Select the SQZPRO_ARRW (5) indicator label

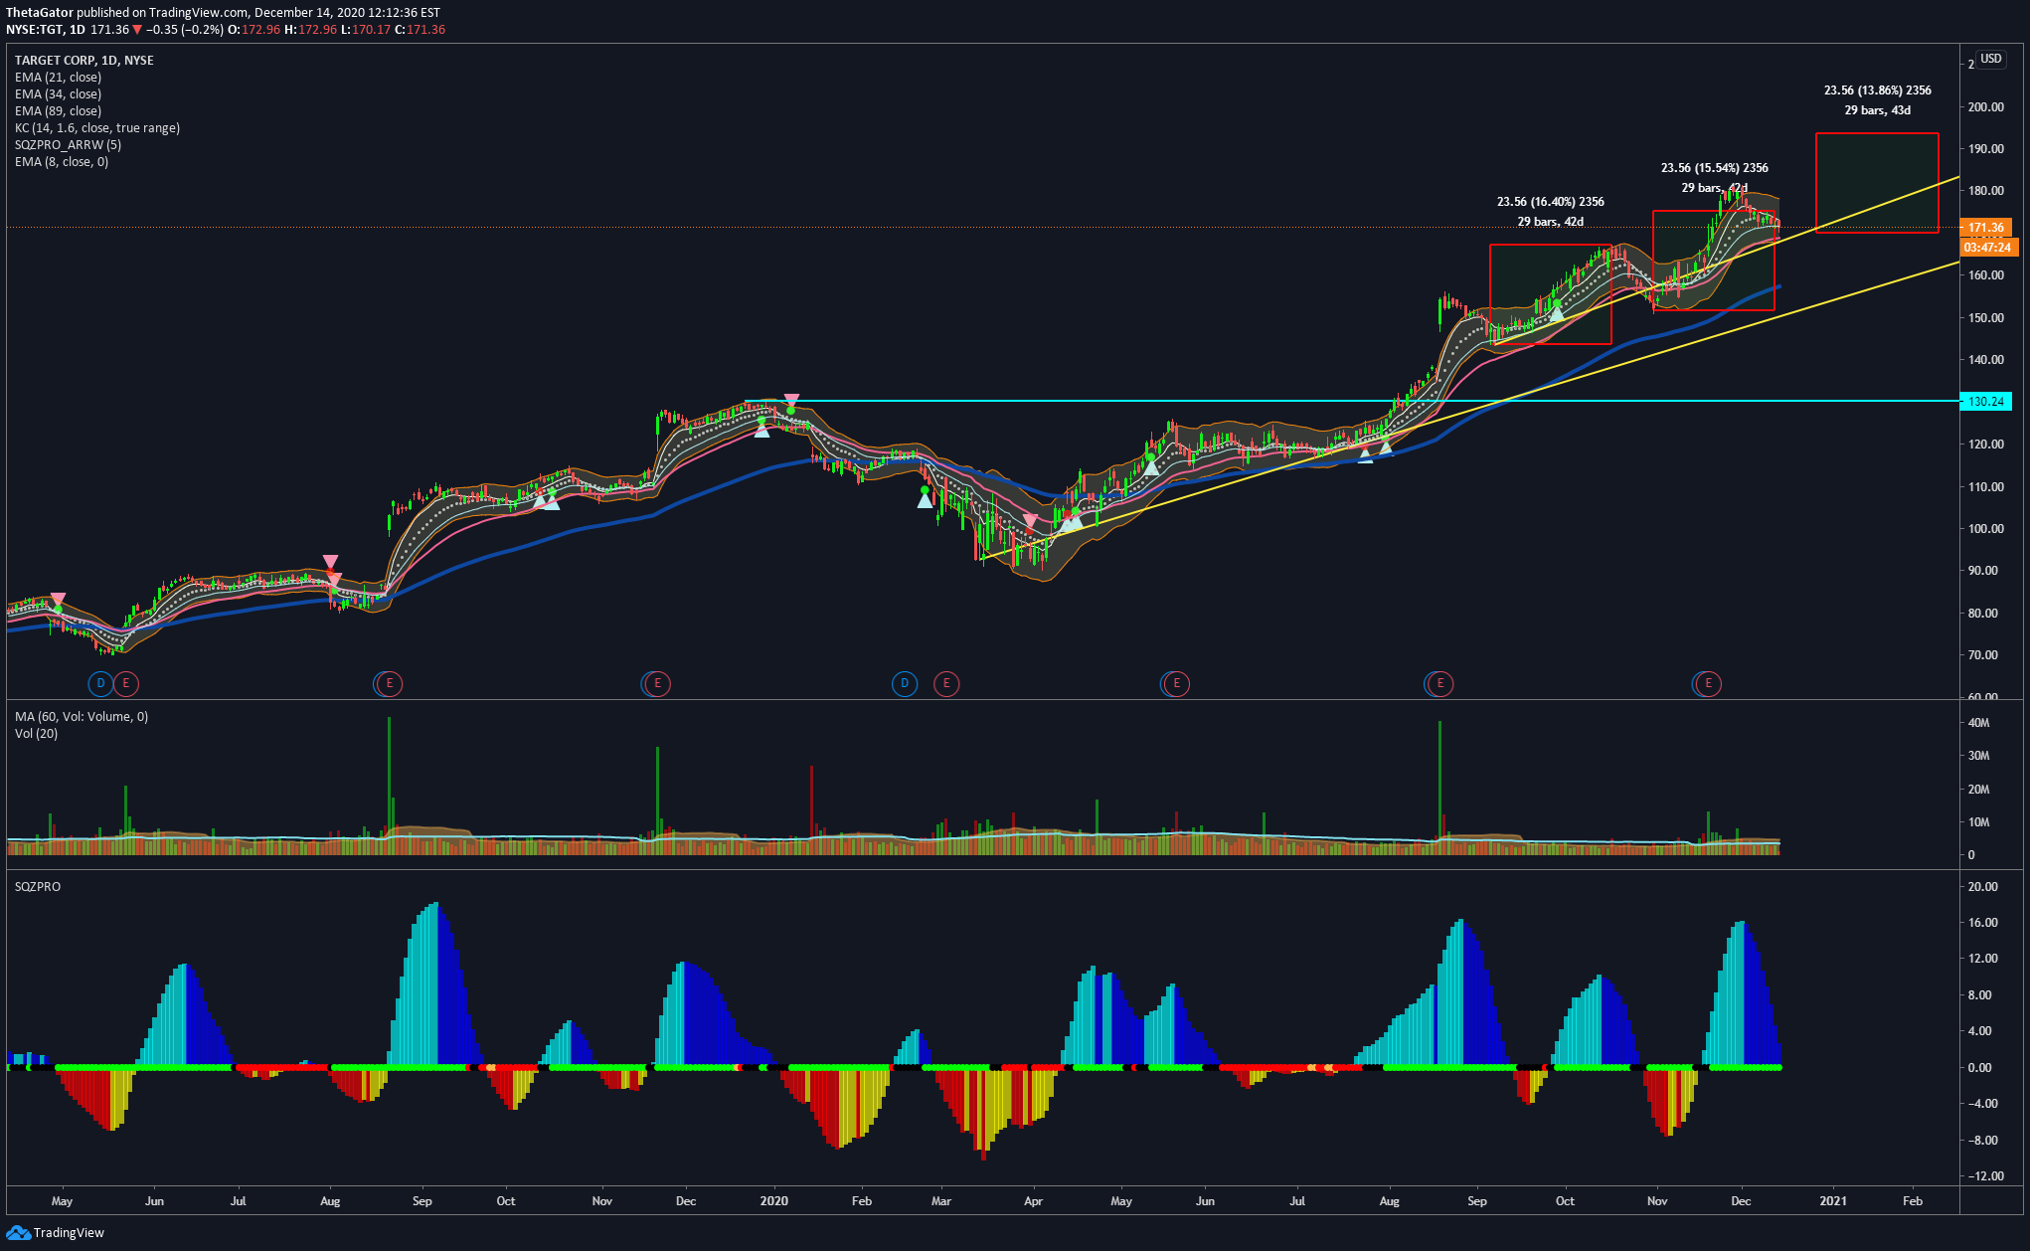[68, 145]
